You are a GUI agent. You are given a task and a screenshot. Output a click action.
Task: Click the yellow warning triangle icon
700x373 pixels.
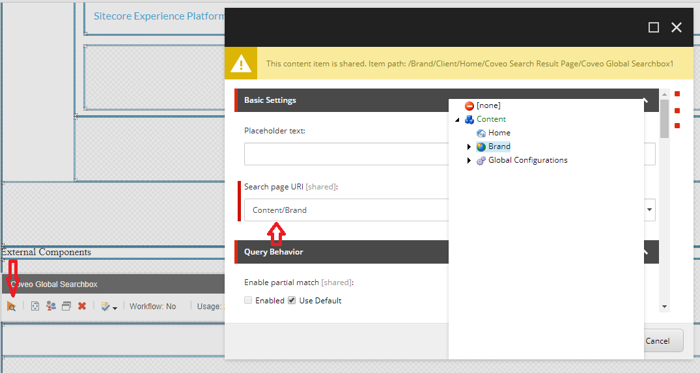[x=241, y=64]
